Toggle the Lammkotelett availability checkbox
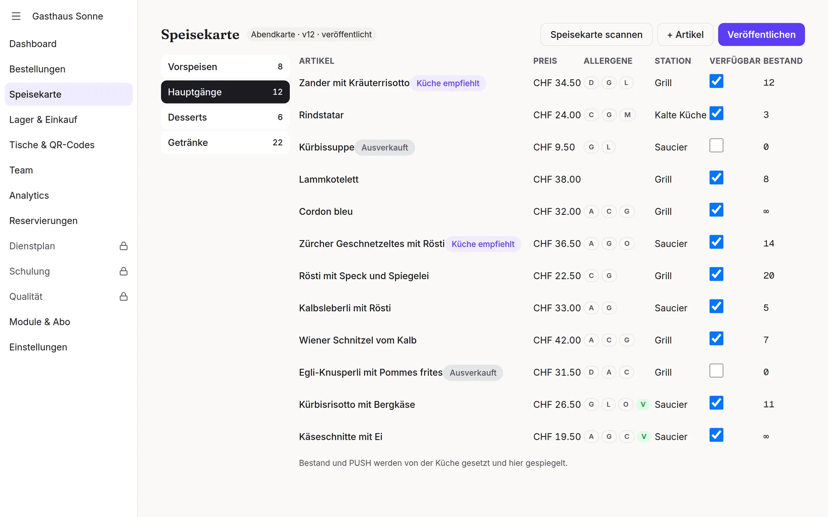Viewport: 828px width, 517px height. [x=716, y=178]
